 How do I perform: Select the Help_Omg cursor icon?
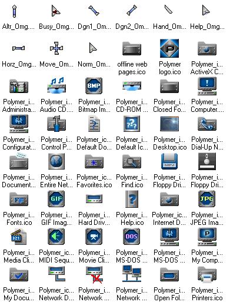206,11
